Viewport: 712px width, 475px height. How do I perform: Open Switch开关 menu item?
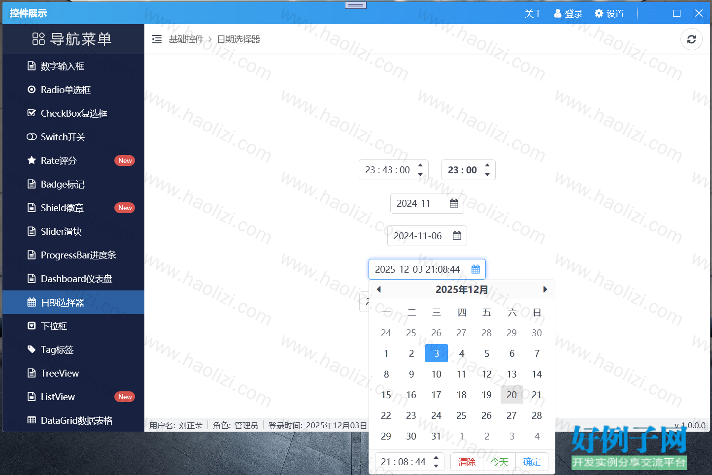(73, 137)
